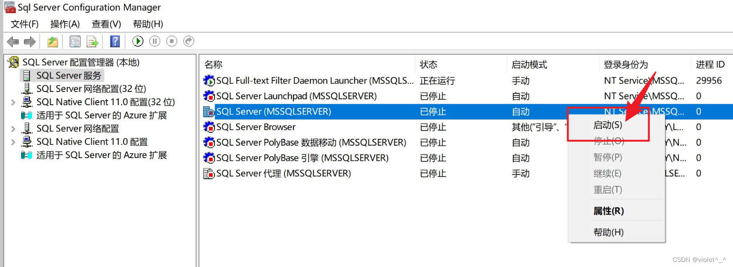
Task: Expand the non-32-bit SQL Server 网络配置 node
Action: pos(13,129)
